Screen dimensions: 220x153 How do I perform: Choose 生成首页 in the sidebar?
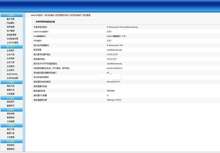point(10,50)
